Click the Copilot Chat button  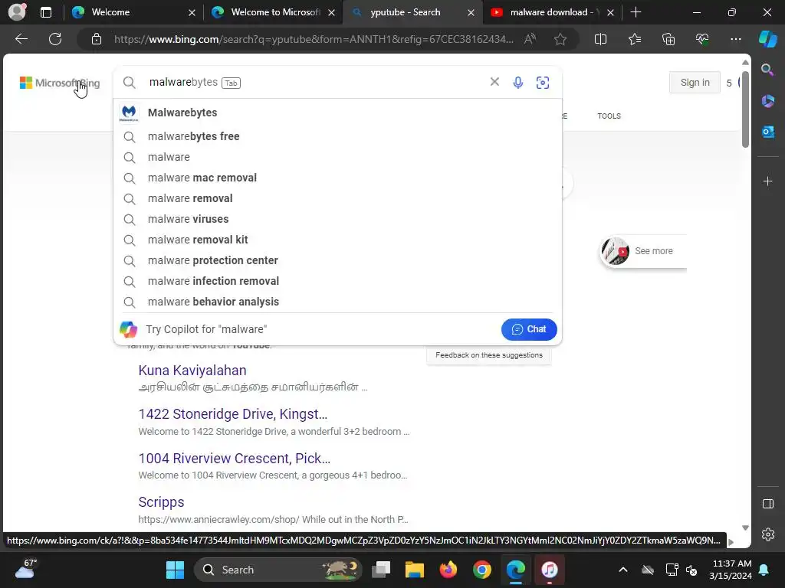(529, 329)
